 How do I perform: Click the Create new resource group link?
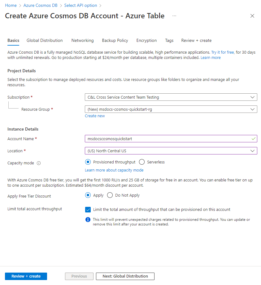[95, 116]
